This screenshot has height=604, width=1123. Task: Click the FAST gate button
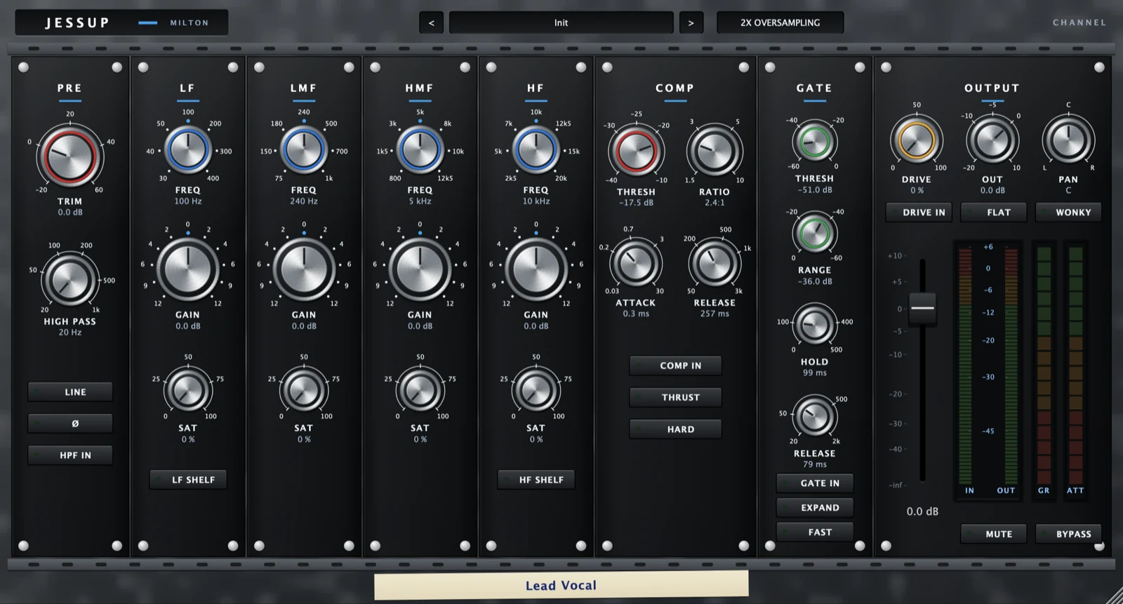pyautogui.click(x=815, y=532)
